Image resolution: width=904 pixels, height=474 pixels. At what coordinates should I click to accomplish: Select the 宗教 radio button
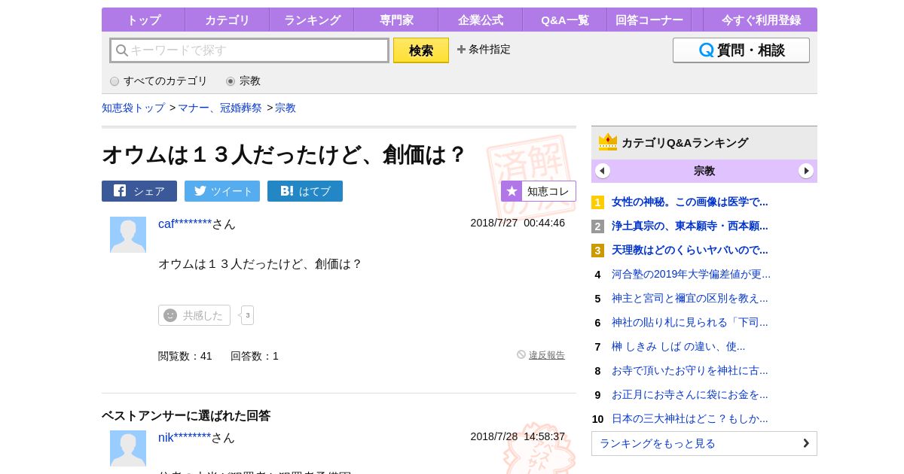(231, 81)
